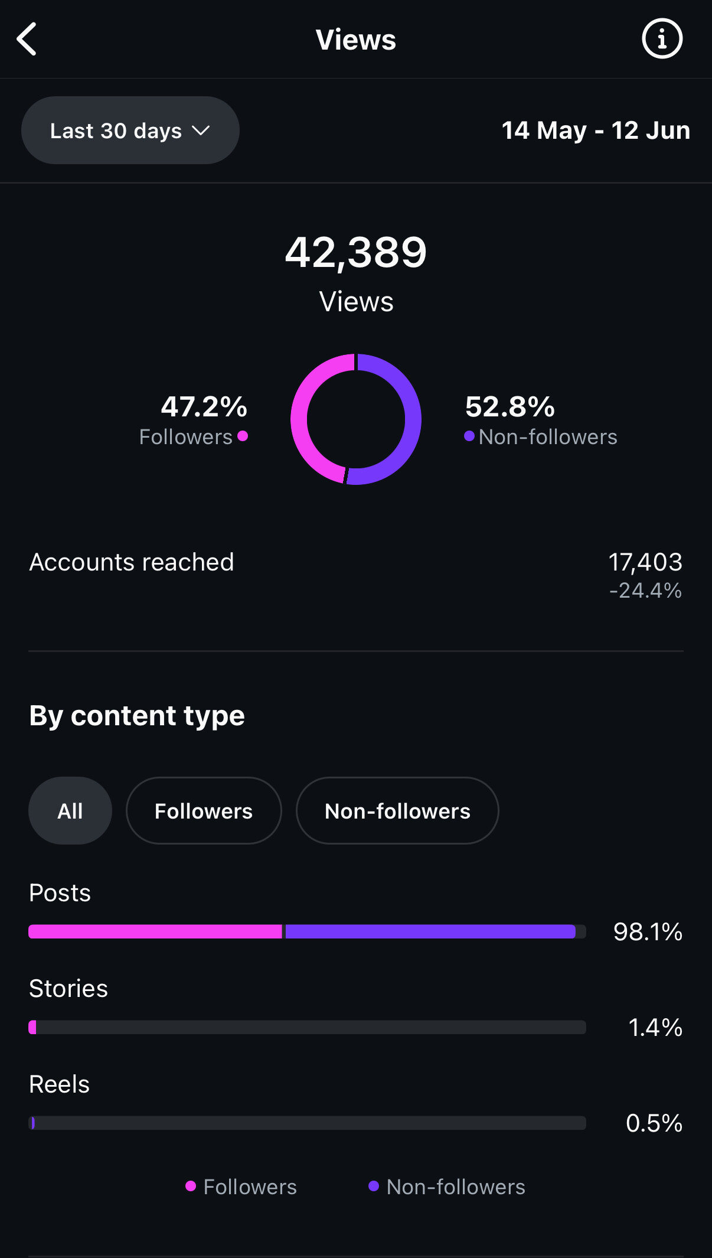Tap the 47.2% Followers label
Image resolution: width=712 pixels, height=1258 pixels.
coord(194,421)
